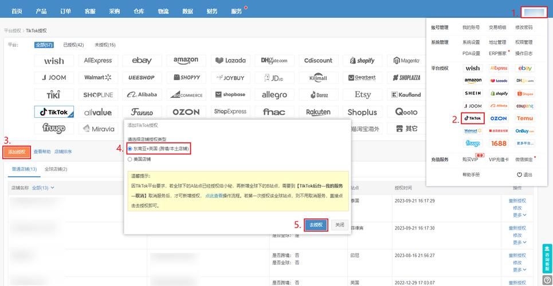Choose the Qoo10 platform logo
The width and height of the screenshot is (553, 286).
(406, 112)
